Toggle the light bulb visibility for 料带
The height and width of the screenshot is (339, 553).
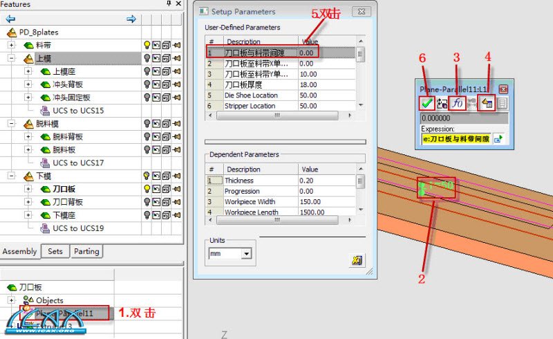(x=147, y=45)
